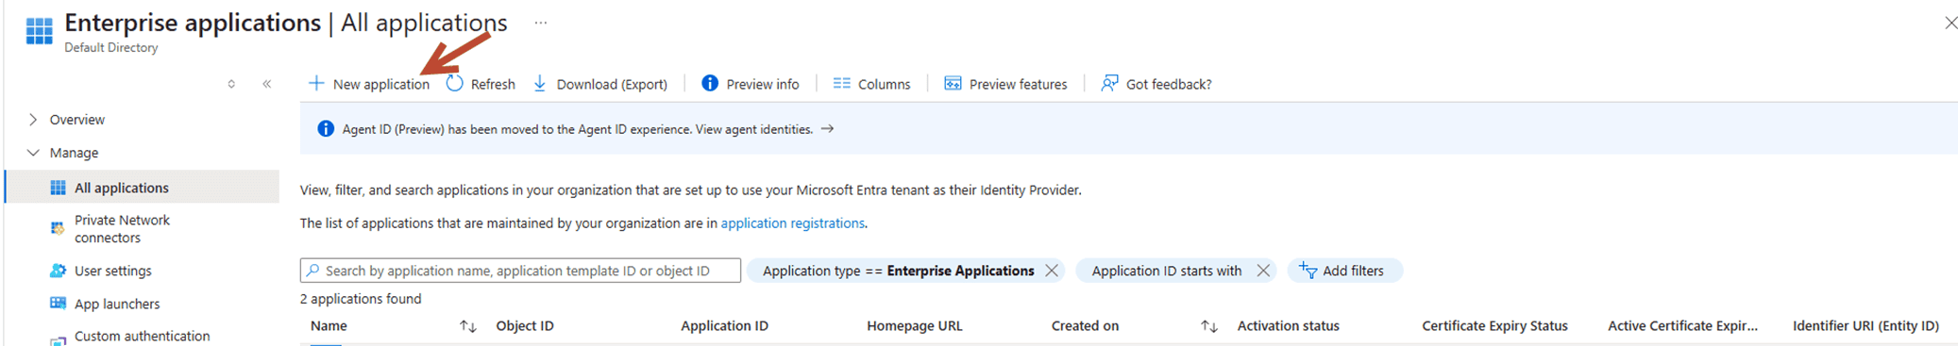Click Add filters
This screenshot has height=346, width=1958.
click(1344, 271)
